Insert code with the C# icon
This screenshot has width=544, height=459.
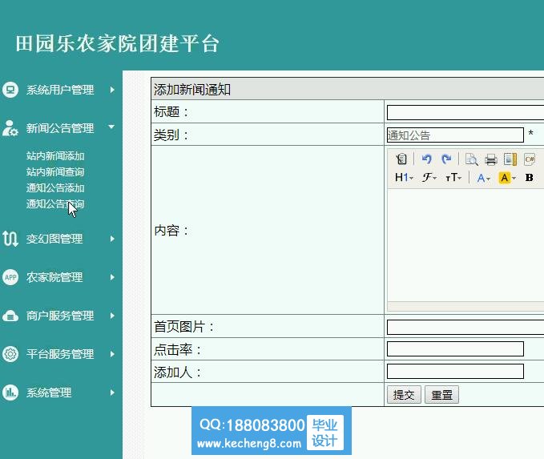(x=530, y=159)
